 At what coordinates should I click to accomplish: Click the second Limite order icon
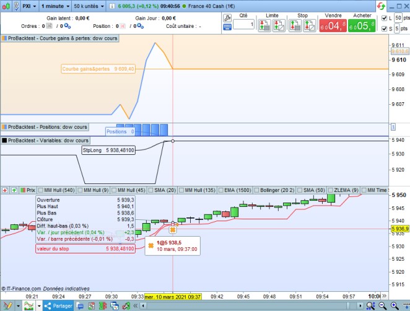279,25
